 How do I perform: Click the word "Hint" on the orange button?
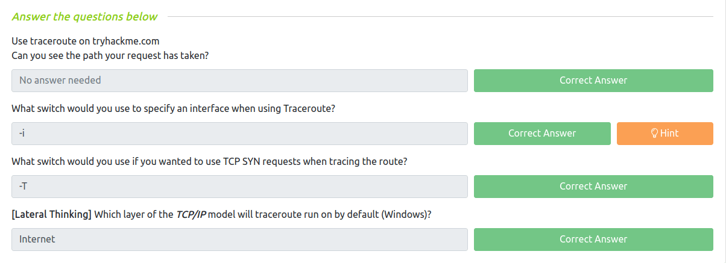pyautogui.click(x=669, y=134)
